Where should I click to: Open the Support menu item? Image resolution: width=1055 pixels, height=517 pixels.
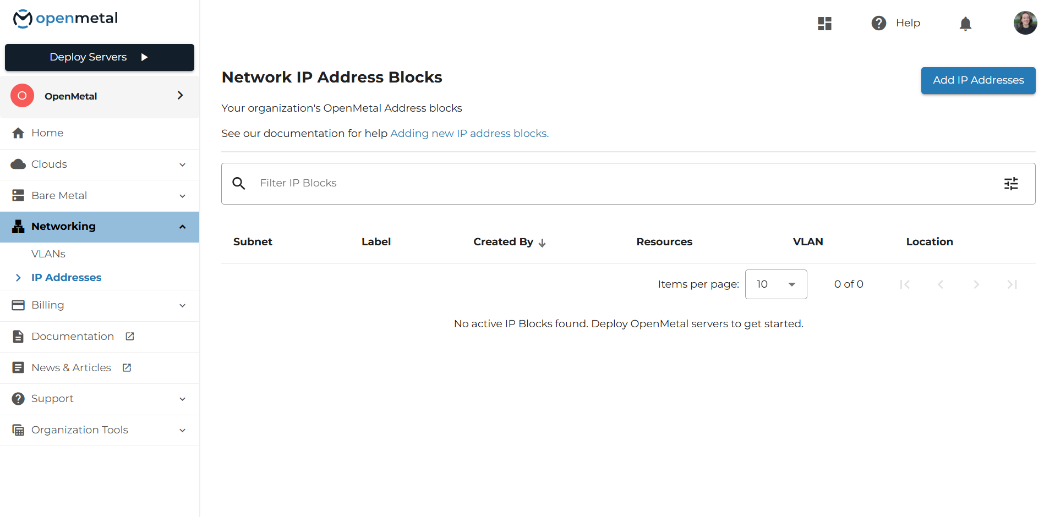pyautogui.click(x=100, y=399)
